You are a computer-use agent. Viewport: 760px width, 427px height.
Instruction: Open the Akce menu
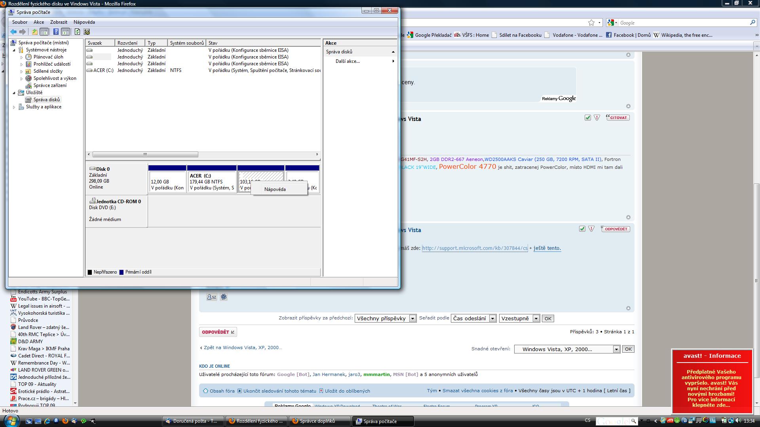pyautogui.click(x=38, y=22)
